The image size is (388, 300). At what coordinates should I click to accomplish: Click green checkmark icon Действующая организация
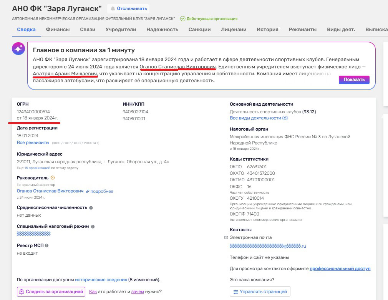tap(183, 18)
